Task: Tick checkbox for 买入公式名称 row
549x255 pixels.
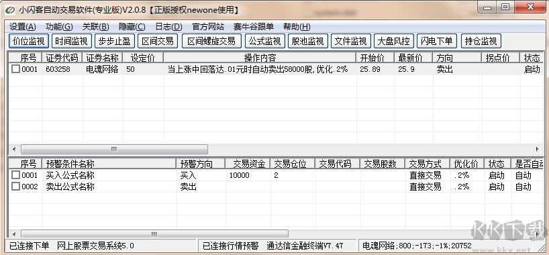Action: tap(15, 174)
